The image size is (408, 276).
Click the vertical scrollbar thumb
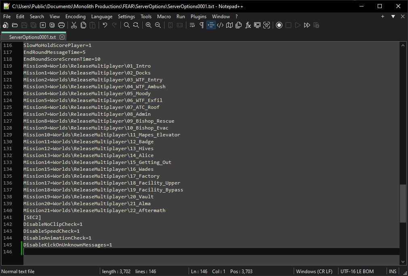coord(402,203)
